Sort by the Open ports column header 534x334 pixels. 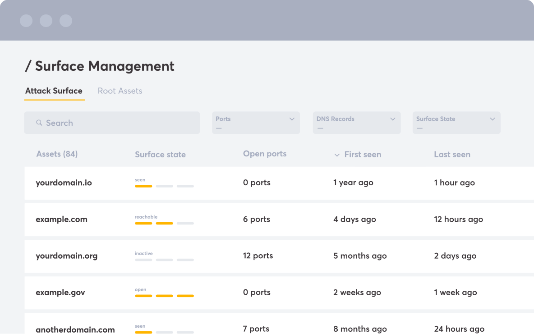[265, 154]
